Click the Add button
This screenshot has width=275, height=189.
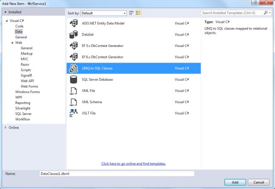tap(235, 182)
